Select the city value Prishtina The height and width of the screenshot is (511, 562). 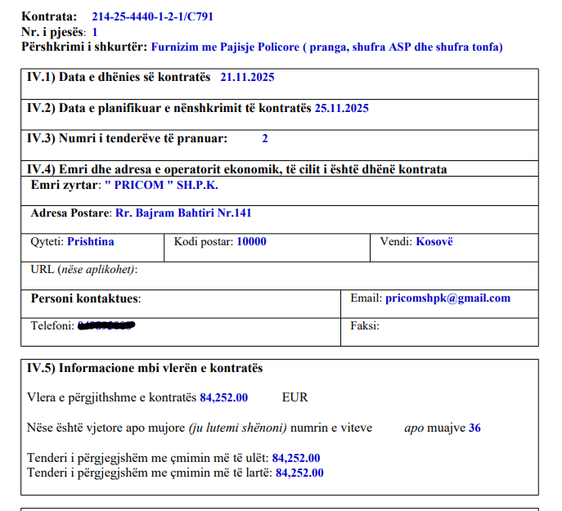coord(90,242)
